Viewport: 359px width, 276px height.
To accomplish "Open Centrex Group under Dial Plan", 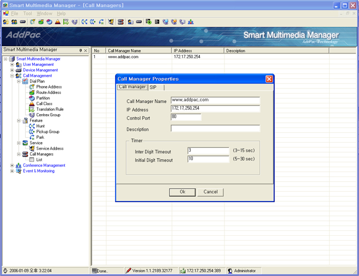I will 48,115.
